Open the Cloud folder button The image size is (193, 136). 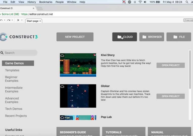124,37
